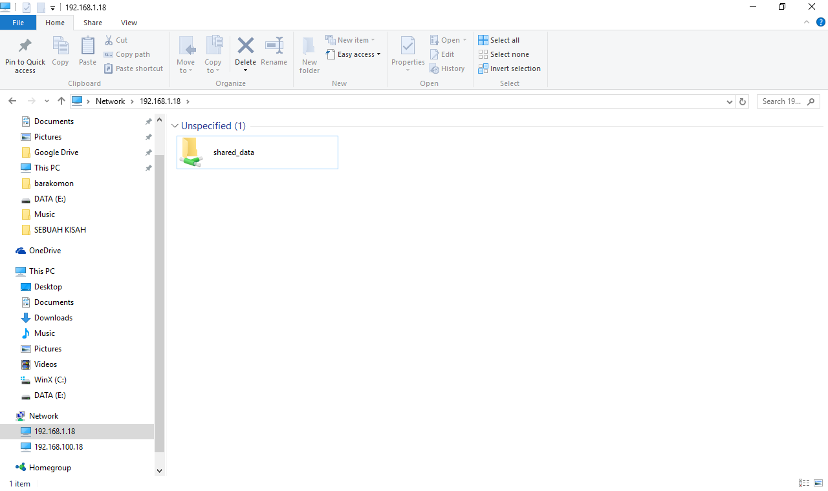Switch to details view in status bar

(803, 483)
